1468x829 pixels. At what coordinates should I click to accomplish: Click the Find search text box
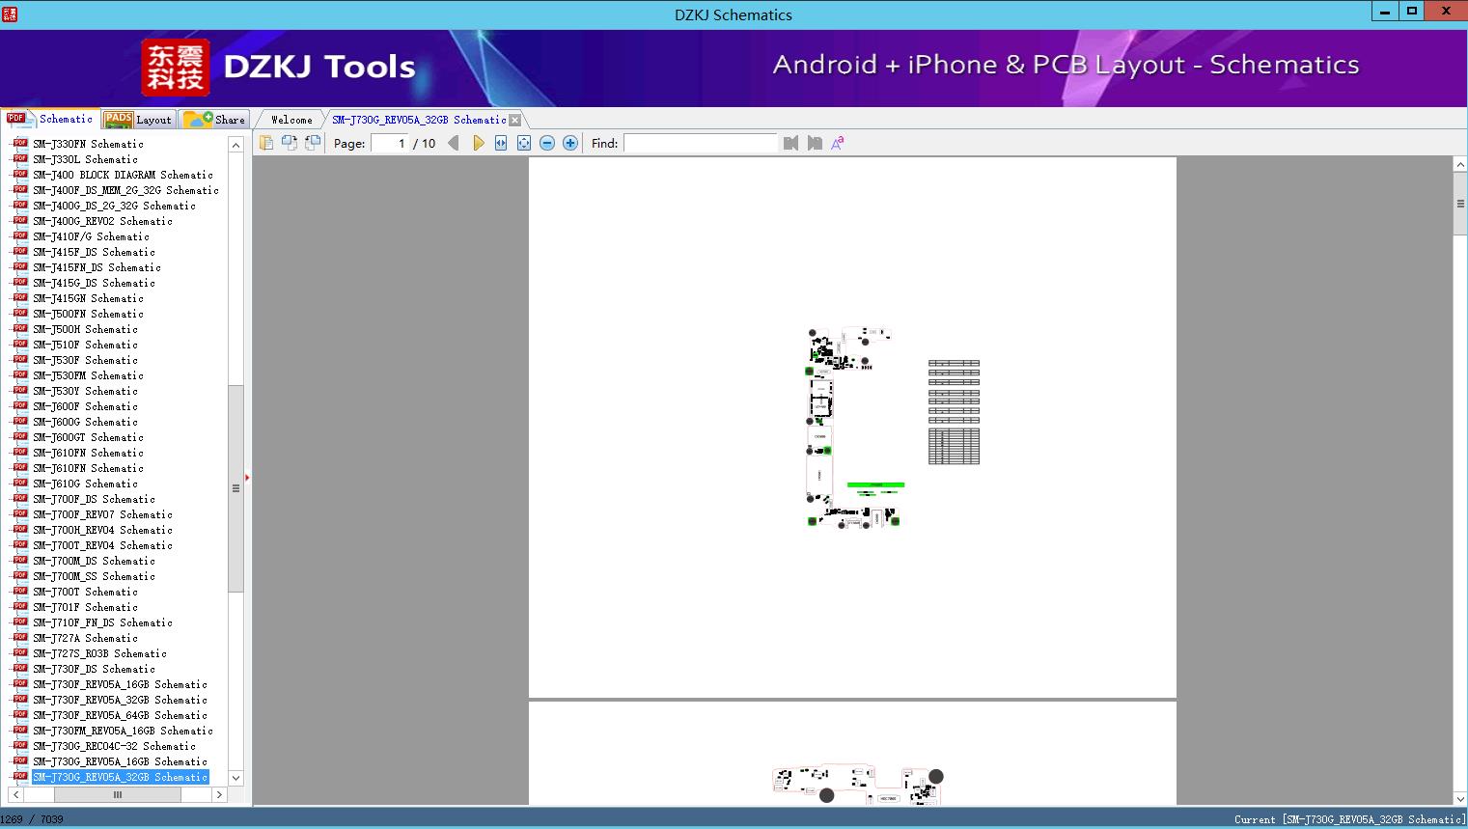(701, 143)
